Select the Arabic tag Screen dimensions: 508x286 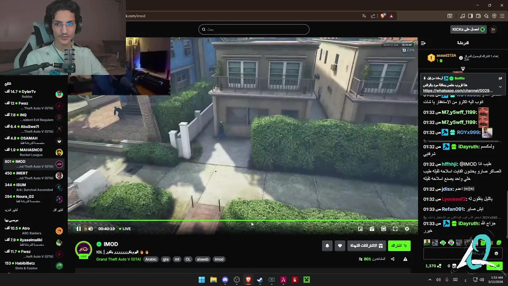(151, 259)
